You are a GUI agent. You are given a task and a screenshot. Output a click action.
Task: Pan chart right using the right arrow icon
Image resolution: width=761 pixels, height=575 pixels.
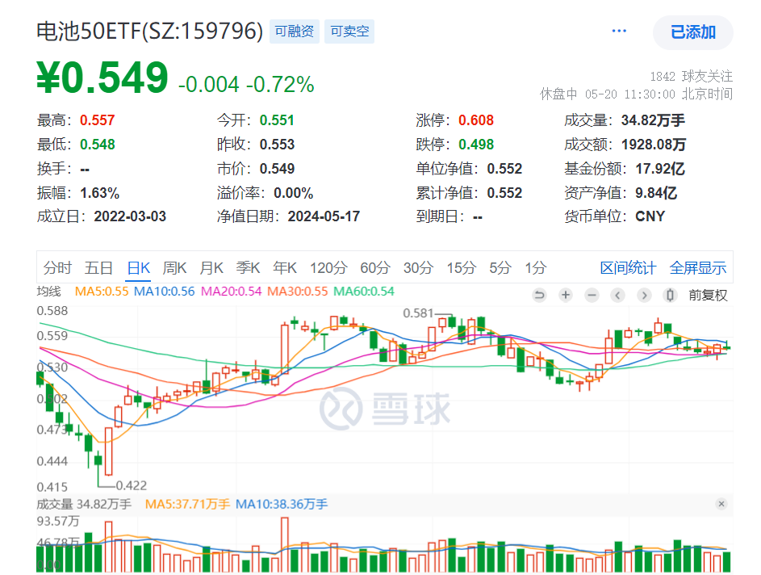(643, 295)
